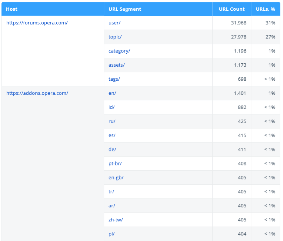Click the Host column header
283x241 pixels.
point(12,9)
